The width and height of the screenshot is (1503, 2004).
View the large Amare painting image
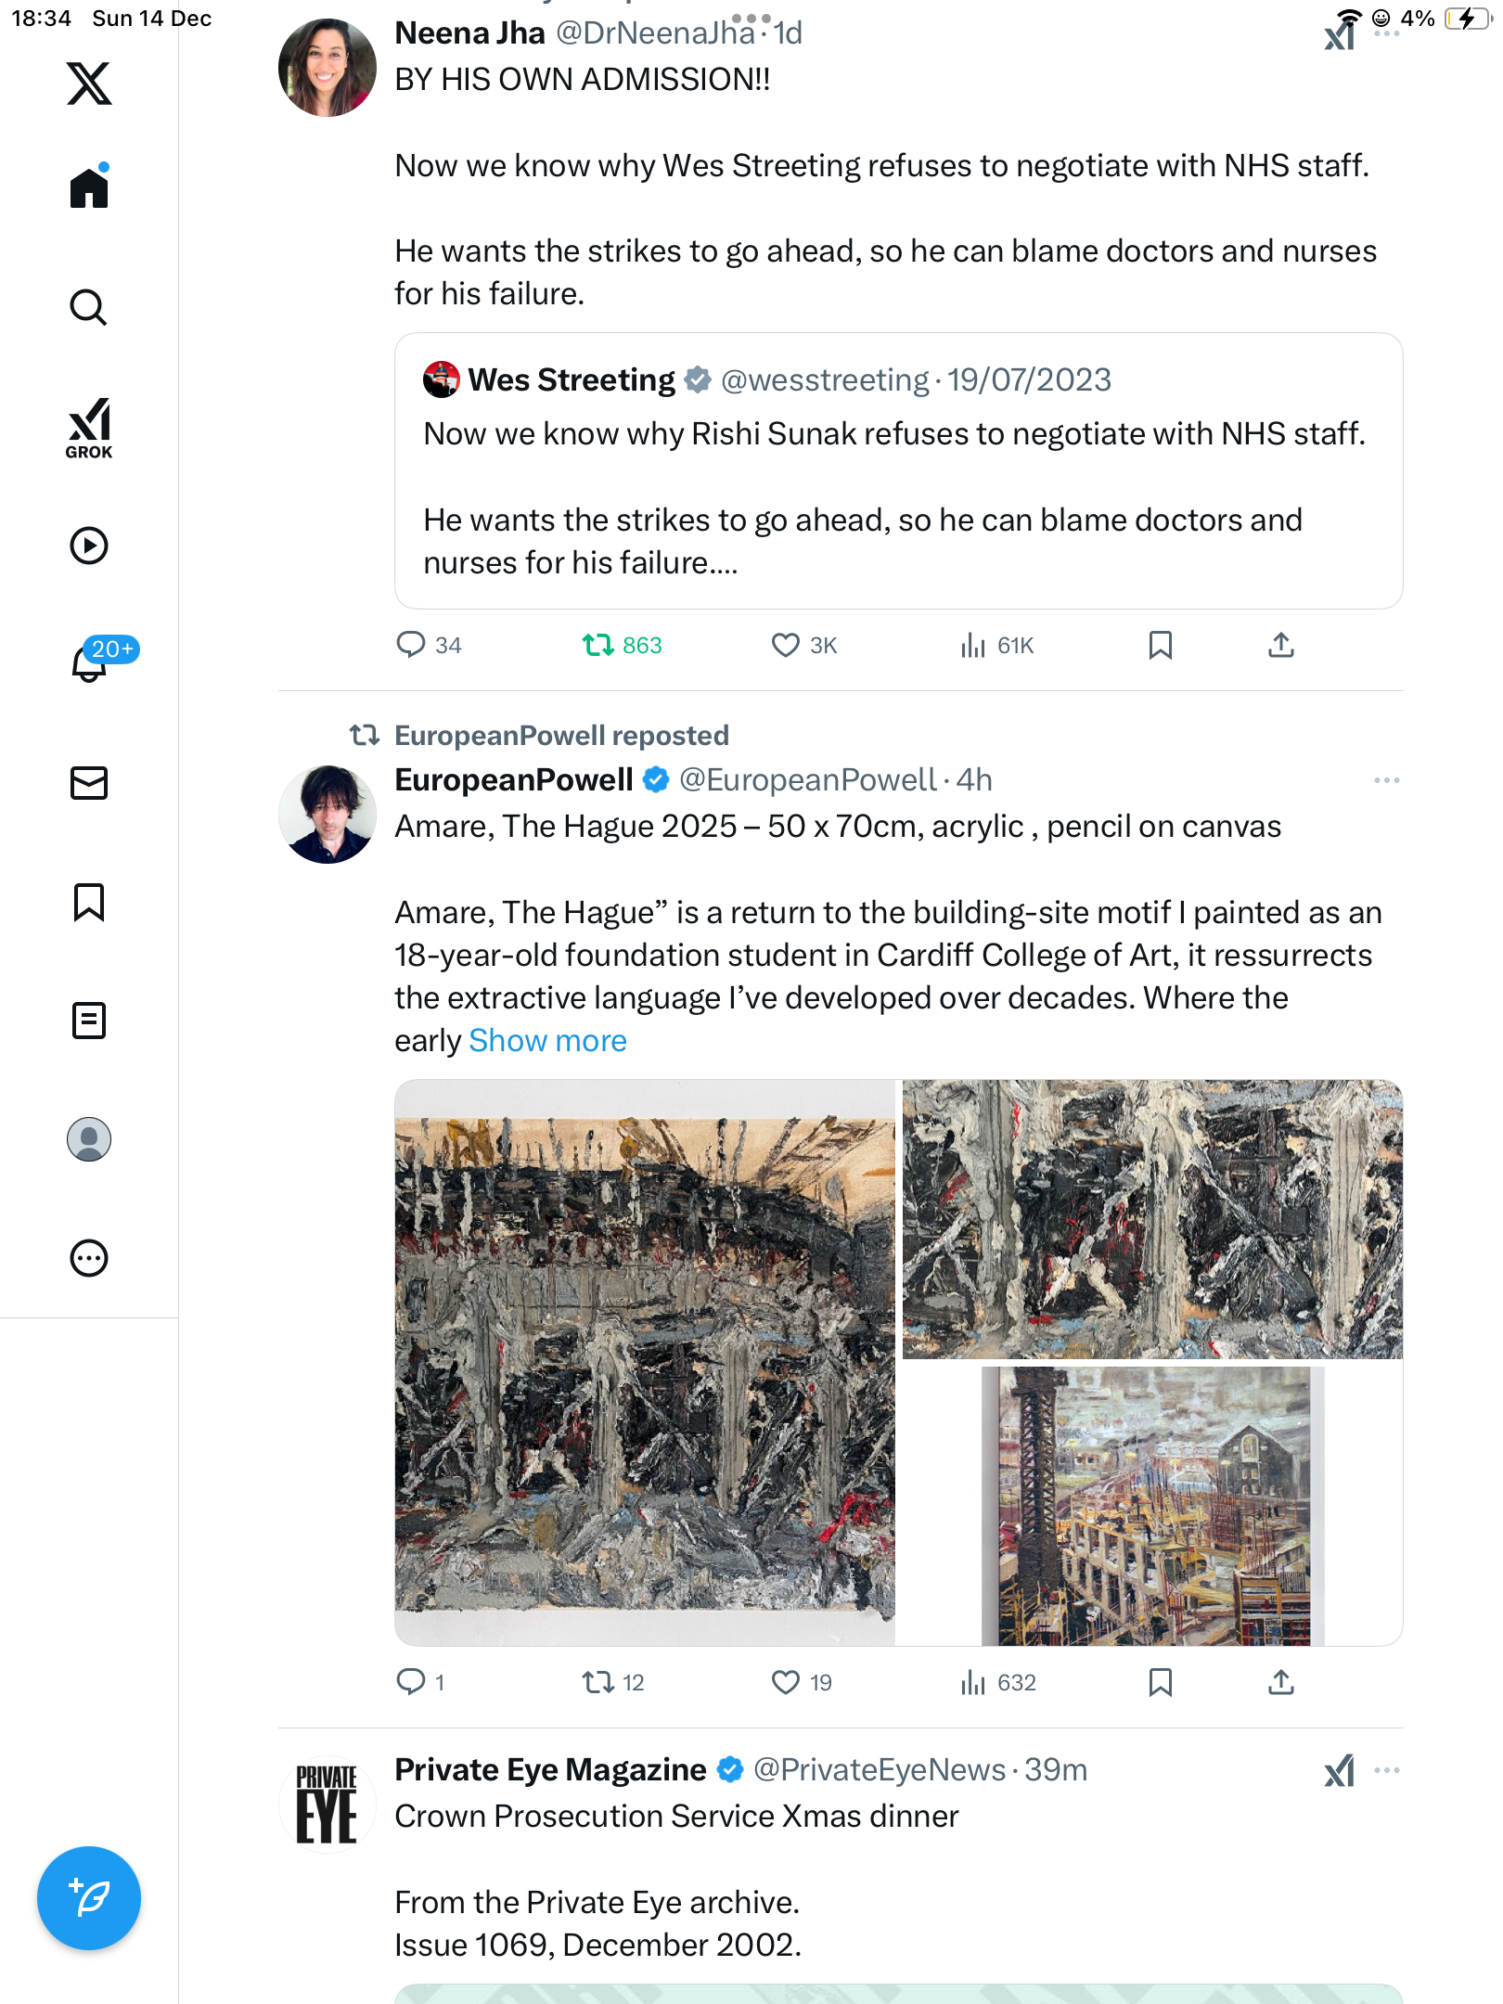[x=645, y=1362]
